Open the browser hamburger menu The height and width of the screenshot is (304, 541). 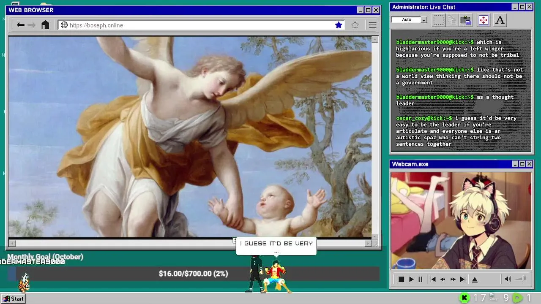372,25
